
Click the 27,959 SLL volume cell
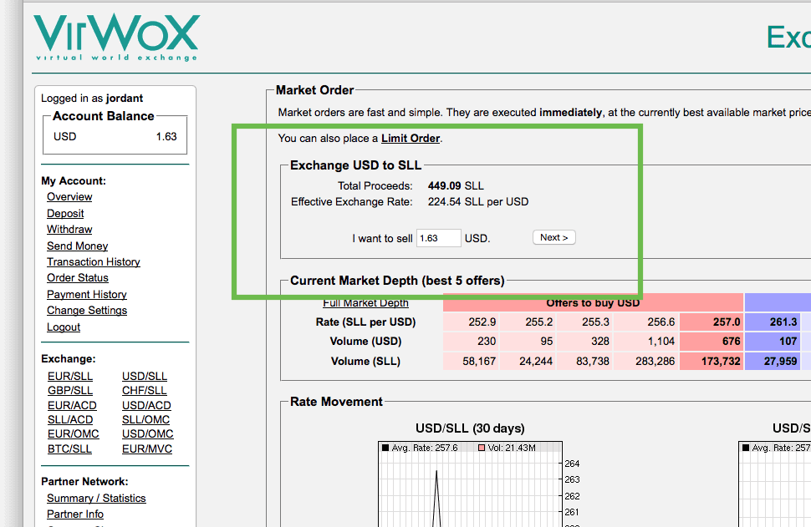[773, 361]
